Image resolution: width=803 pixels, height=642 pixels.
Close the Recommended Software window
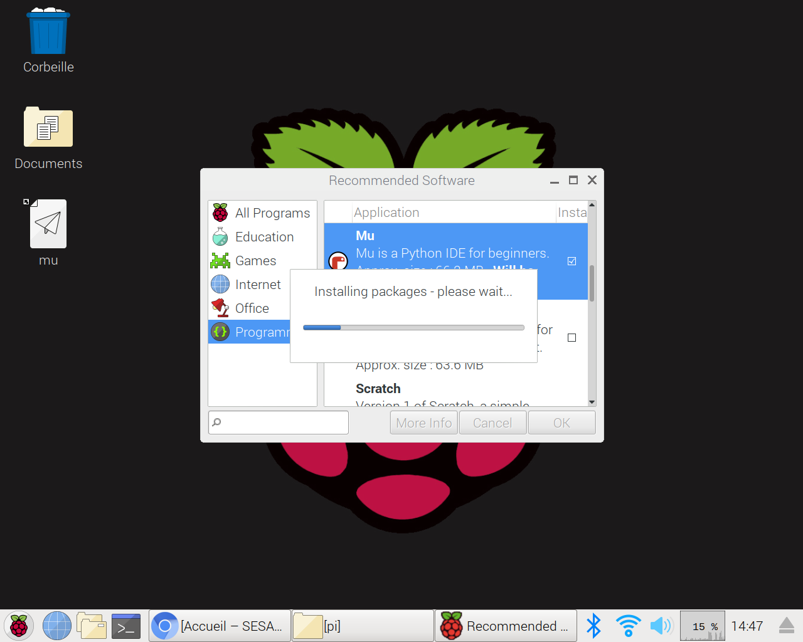tap(592, 180)
